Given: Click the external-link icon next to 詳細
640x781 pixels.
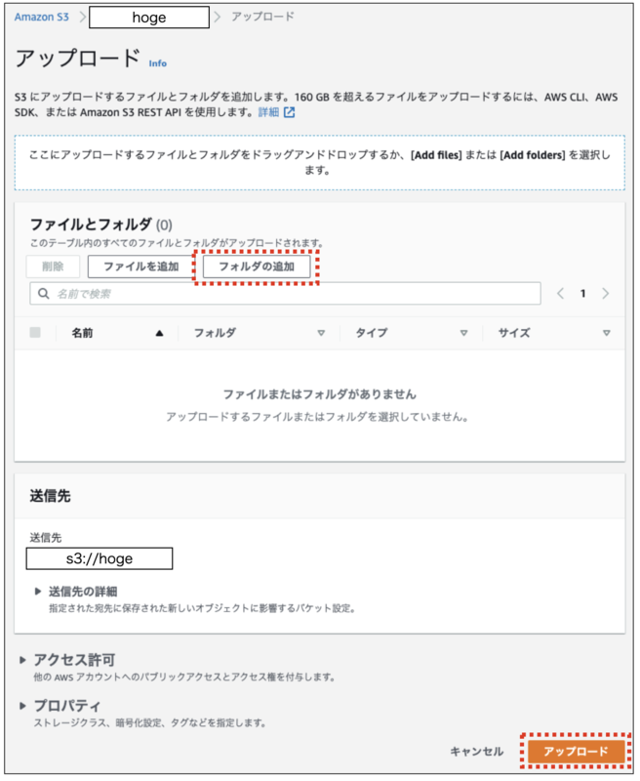Looking at the screenshot, I should [289, 112].
